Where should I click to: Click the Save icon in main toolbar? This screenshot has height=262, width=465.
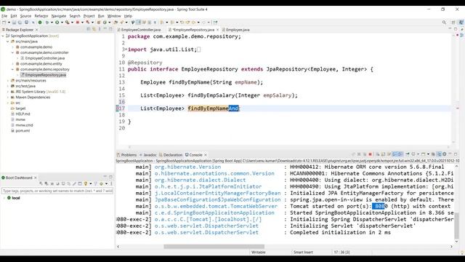[14, 23]
